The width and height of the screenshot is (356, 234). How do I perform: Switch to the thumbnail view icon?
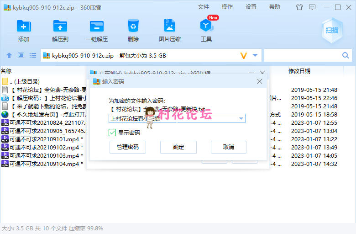point(21,55)
